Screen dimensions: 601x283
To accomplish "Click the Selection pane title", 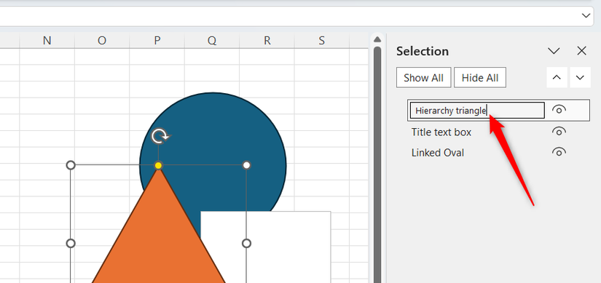I will coord(423,51).
